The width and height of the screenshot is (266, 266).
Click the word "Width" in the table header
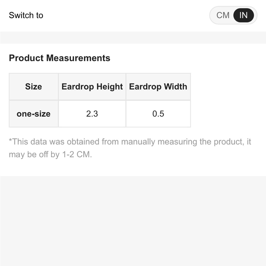[175, 87]
